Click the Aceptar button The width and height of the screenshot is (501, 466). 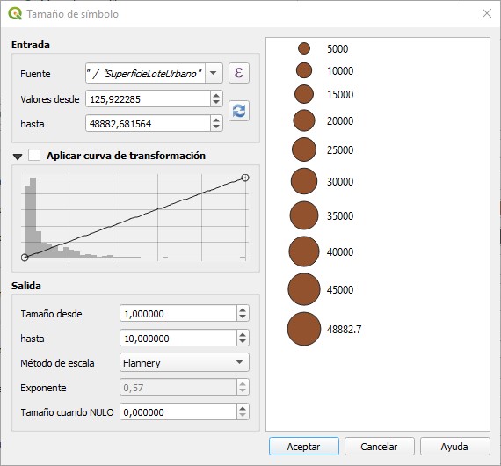coord(304,446)
